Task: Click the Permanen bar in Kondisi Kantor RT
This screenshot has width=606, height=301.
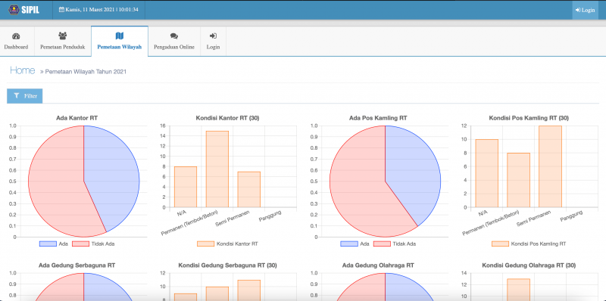Action: (x=217, y=169)
